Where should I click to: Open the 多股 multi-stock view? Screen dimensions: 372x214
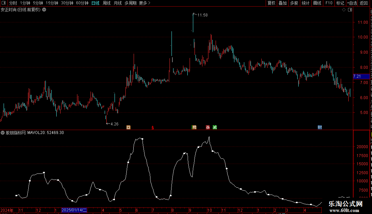pos(294,3)
